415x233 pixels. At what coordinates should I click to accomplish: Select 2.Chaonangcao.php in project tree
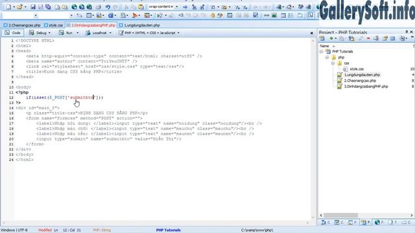click(x=360, y=80)
